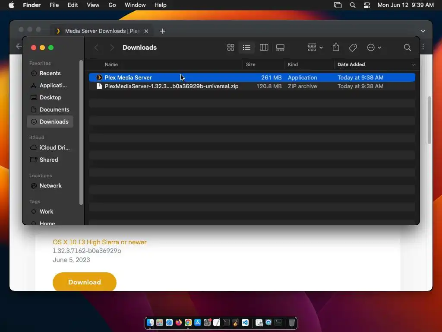This screenshot has width=442, height=332.
Task: Click the yellow Download button on Plex page
Action: tap(84, 282)
